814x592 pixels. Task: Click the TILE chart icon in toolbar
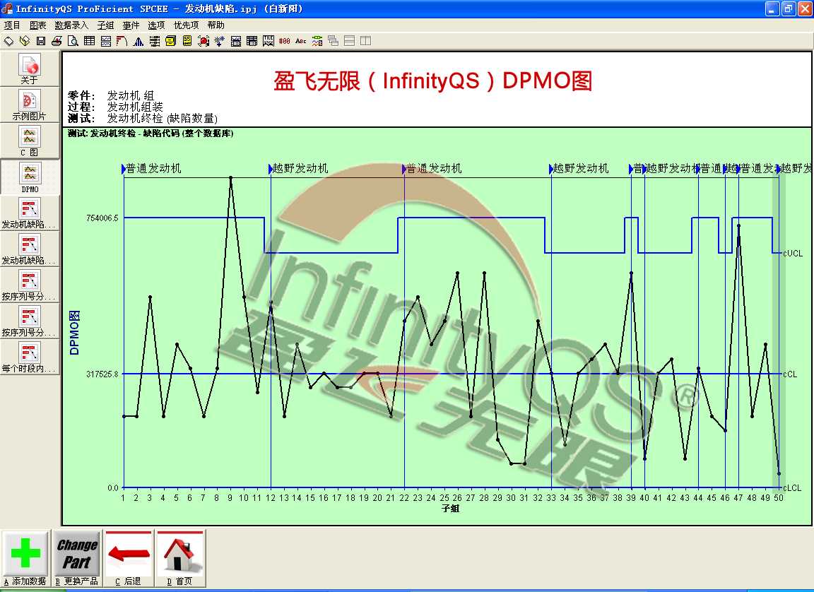tap(269, 41)
